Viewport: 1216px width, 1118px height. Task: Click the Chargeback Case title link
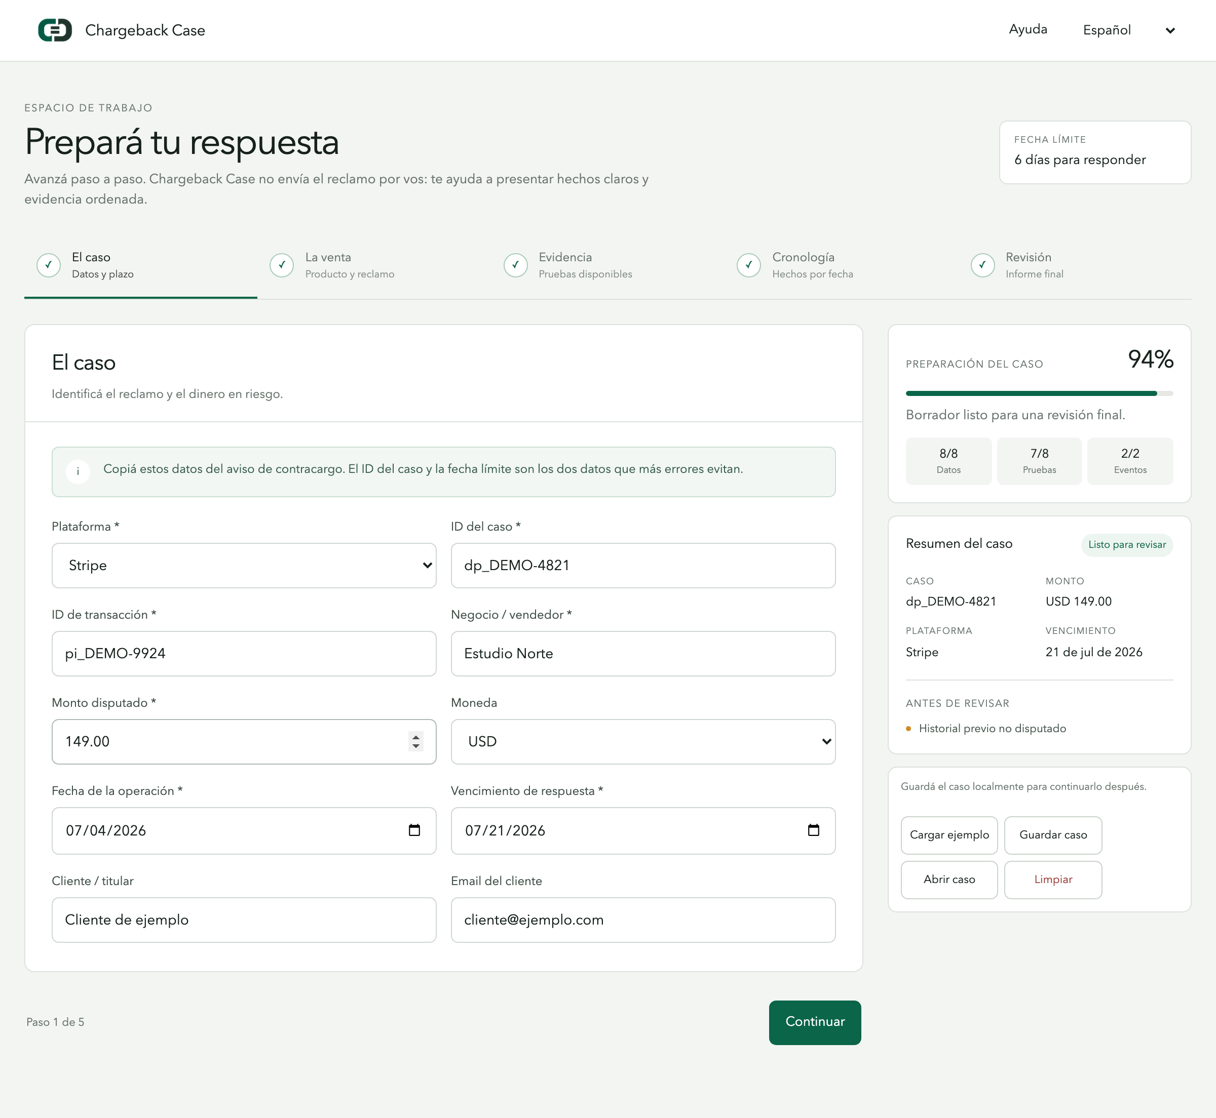coord(145,30)
